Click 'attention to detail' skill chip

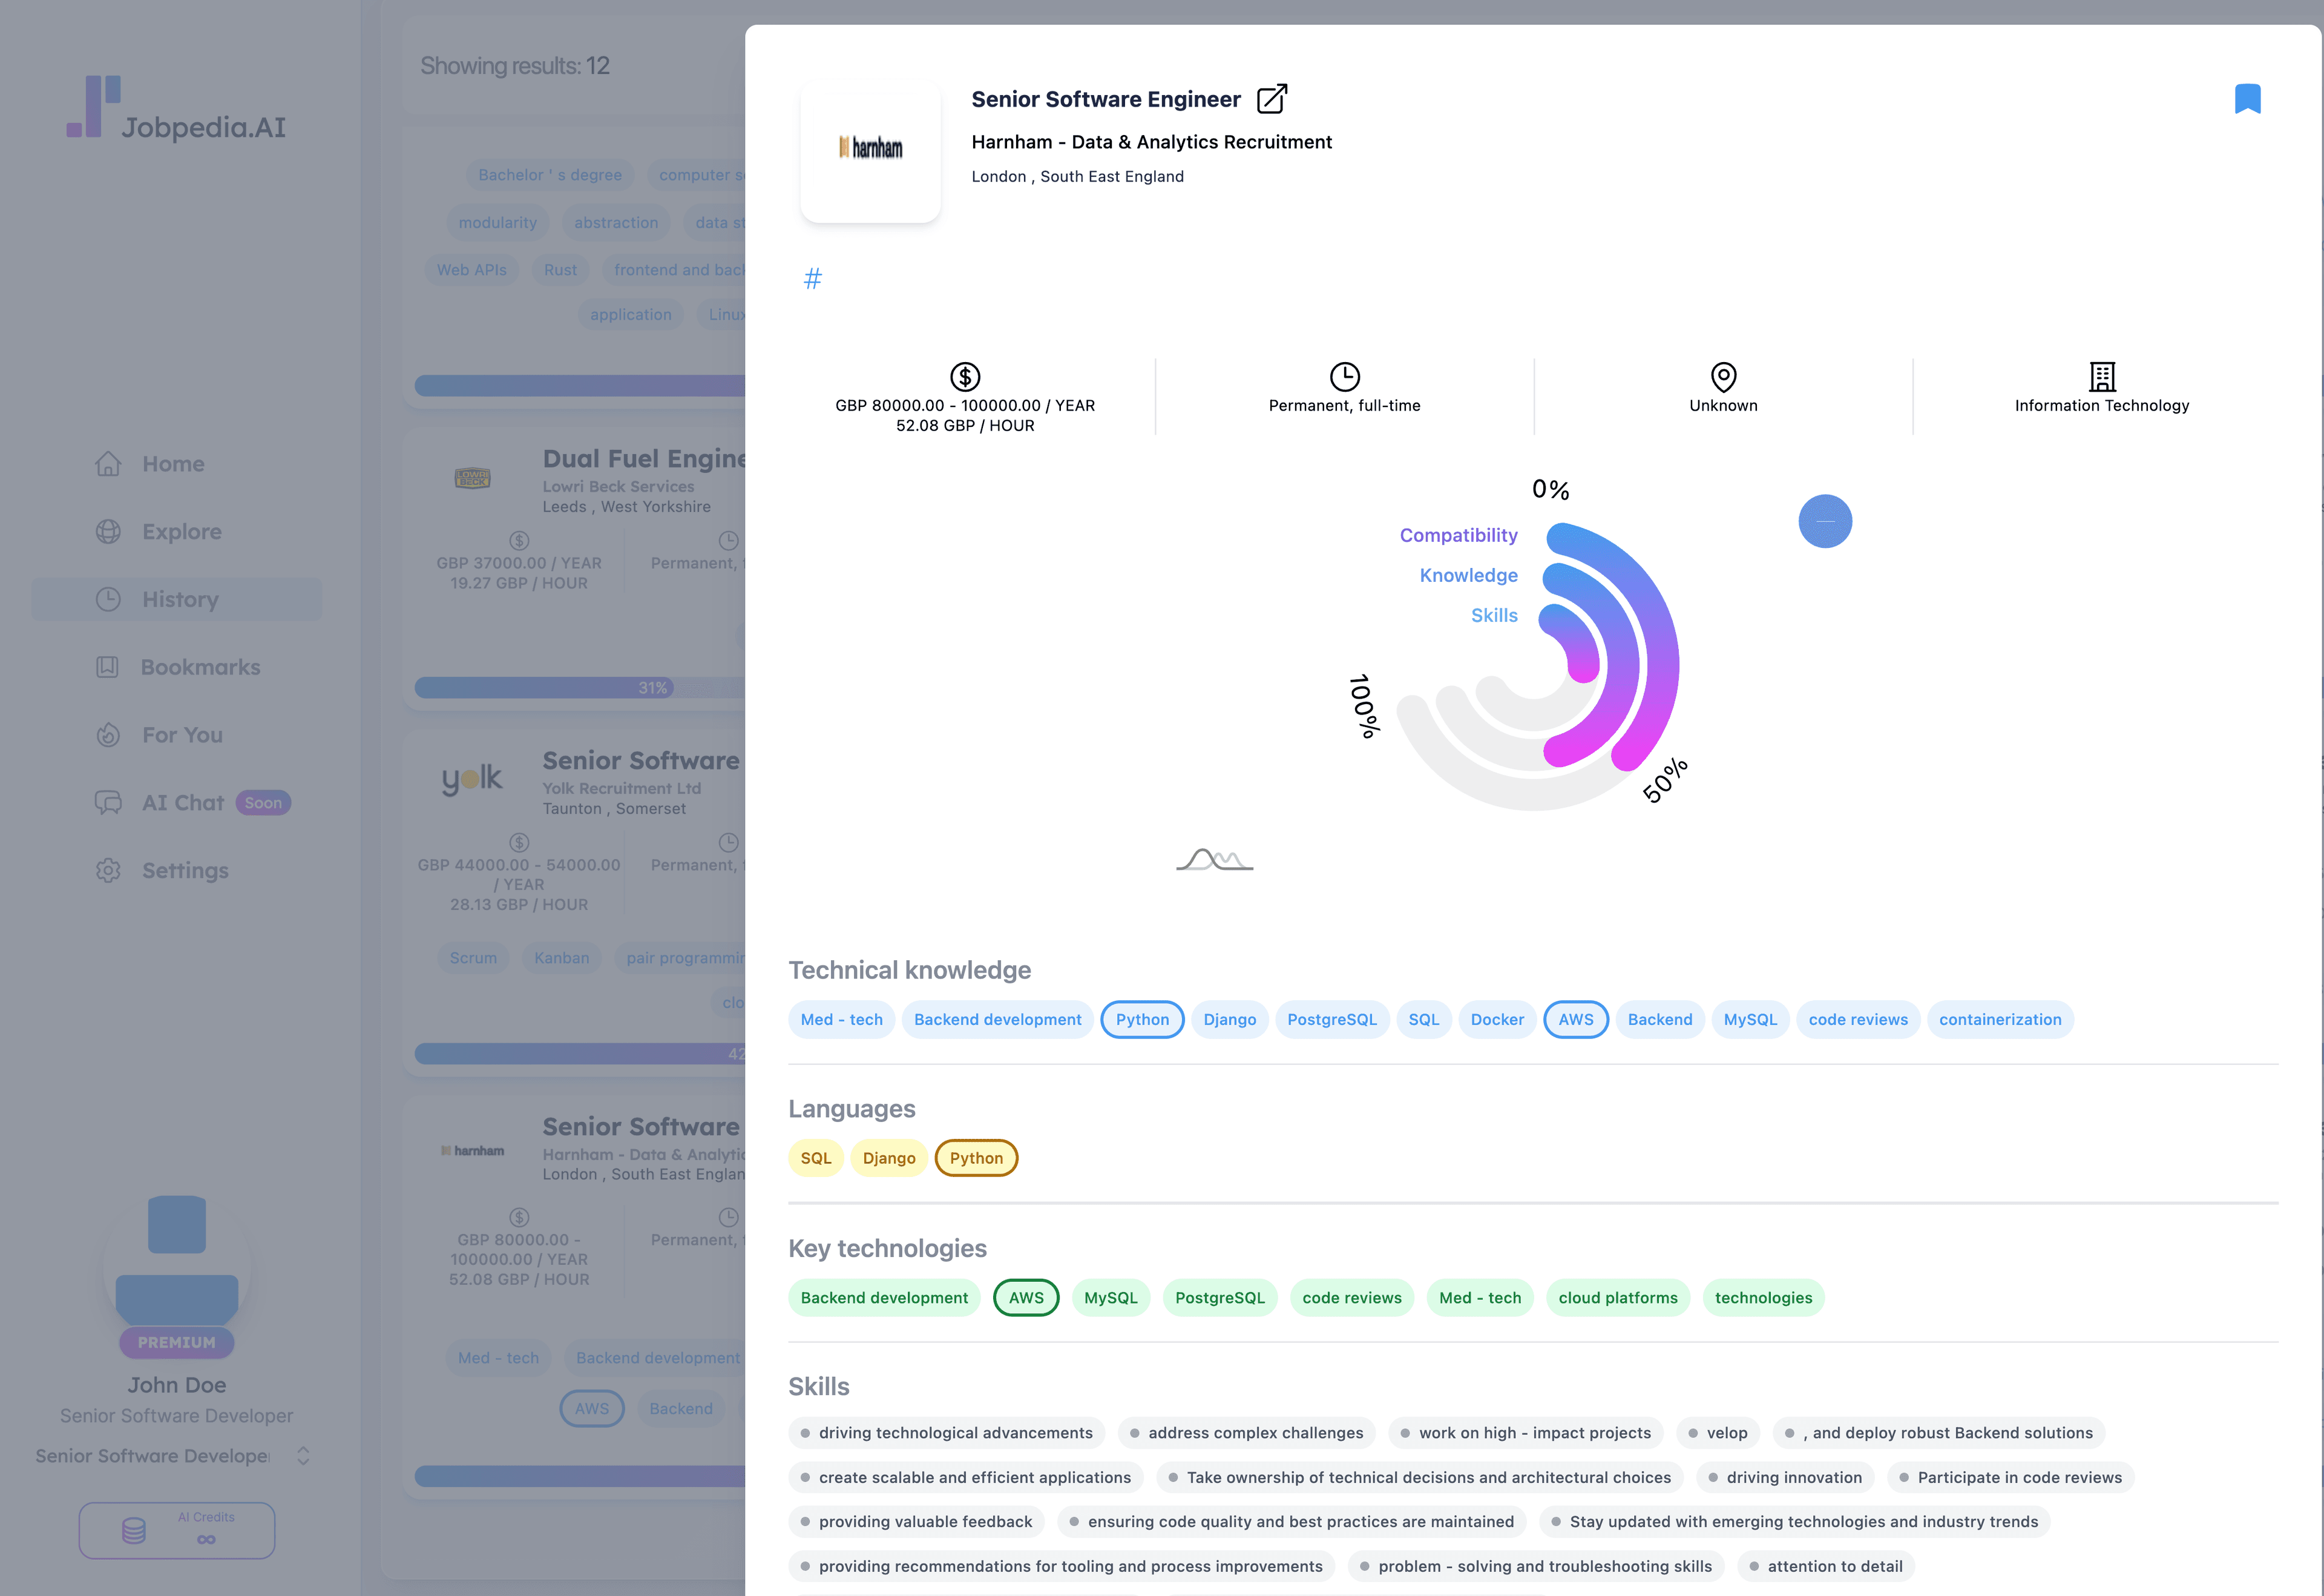[1825, 1566]
